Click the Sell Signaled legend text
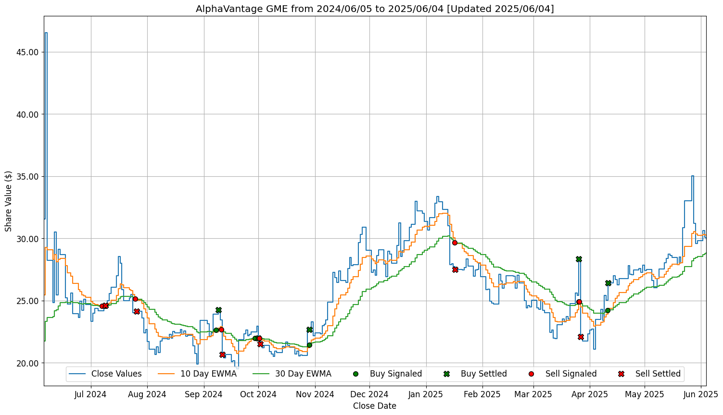723x415 pixels. 571,374
